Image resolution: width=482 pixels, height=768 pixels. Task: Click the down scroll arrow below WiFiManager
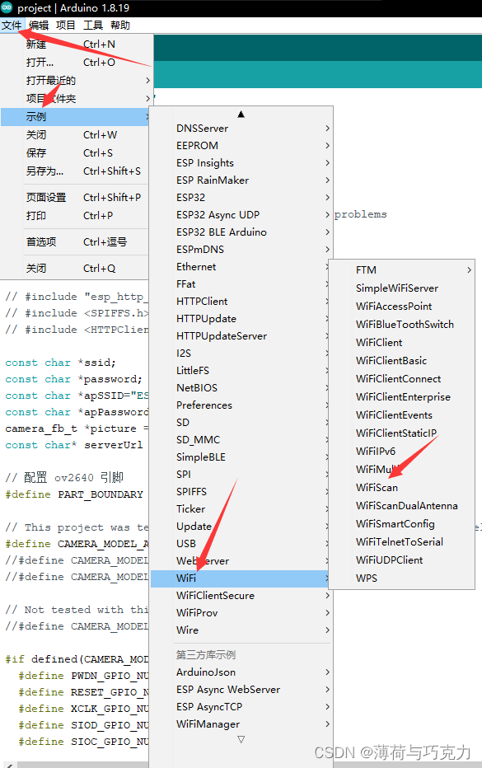click(x=241, y=739)
